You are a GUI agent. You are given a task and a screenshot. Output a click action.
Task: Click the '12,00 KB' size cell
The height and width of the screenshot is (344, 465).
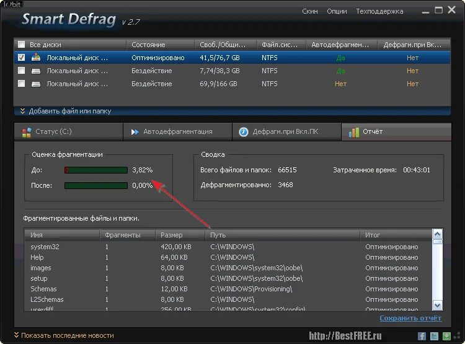(174, 289)
